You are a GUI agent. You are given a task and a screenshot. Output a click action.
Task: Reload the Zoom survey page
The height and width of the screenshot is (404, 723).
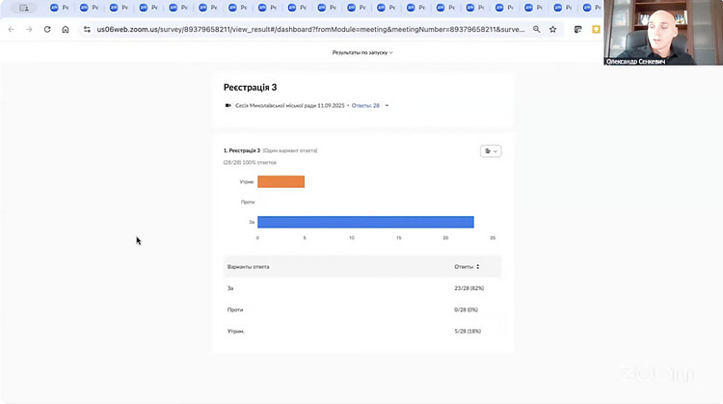point(46,30)
